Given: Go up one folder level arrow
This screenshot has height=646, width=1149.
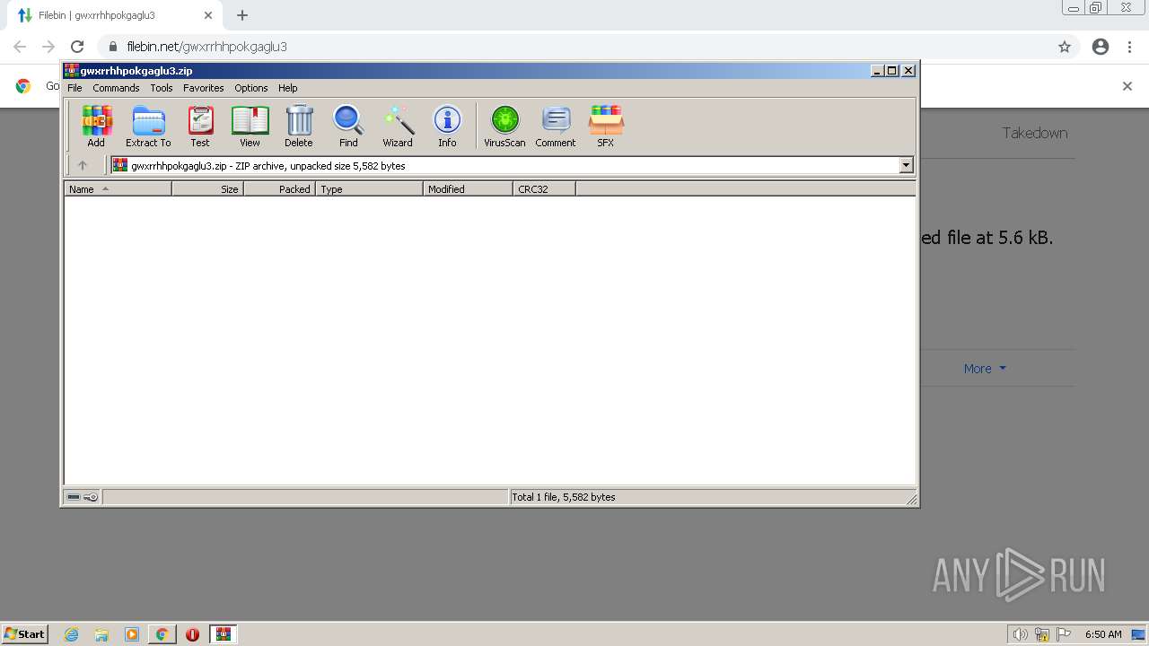Looking at the screenshot, I should [83, 165].
